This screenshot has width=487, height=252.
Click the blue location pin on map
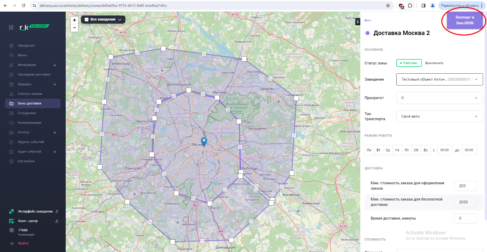pyautogui.click(x=204, y=142)
